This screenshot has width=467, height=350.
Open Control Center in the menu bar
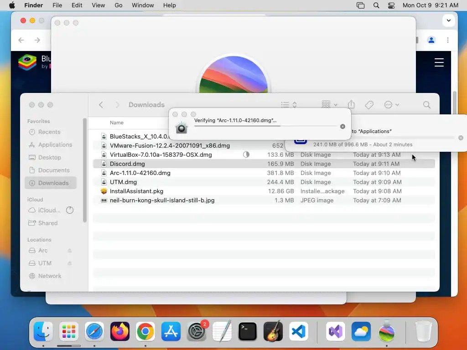point(391,5)
